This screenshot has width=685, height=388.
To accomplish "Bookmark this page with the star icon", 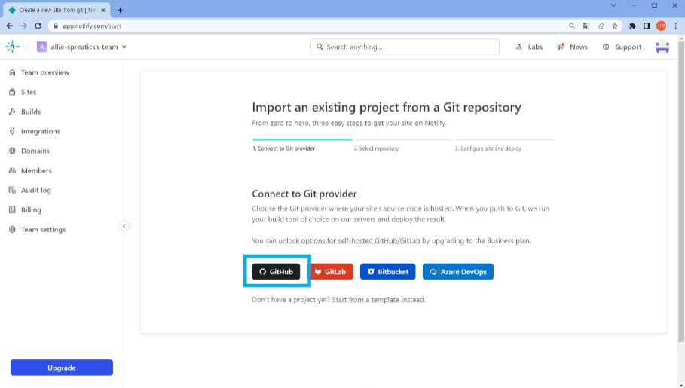I will [x=615, y=26].
